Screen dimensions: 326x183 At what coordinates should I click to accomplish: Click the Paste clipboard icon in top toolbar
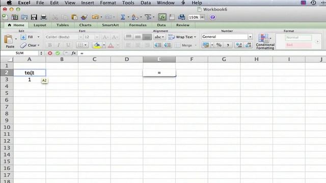pos(74,17)
